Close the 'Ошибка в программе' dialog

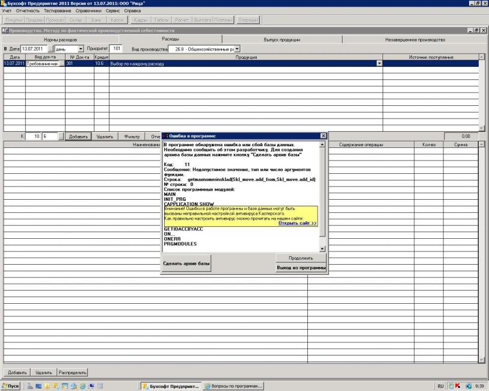pos(324,137)
